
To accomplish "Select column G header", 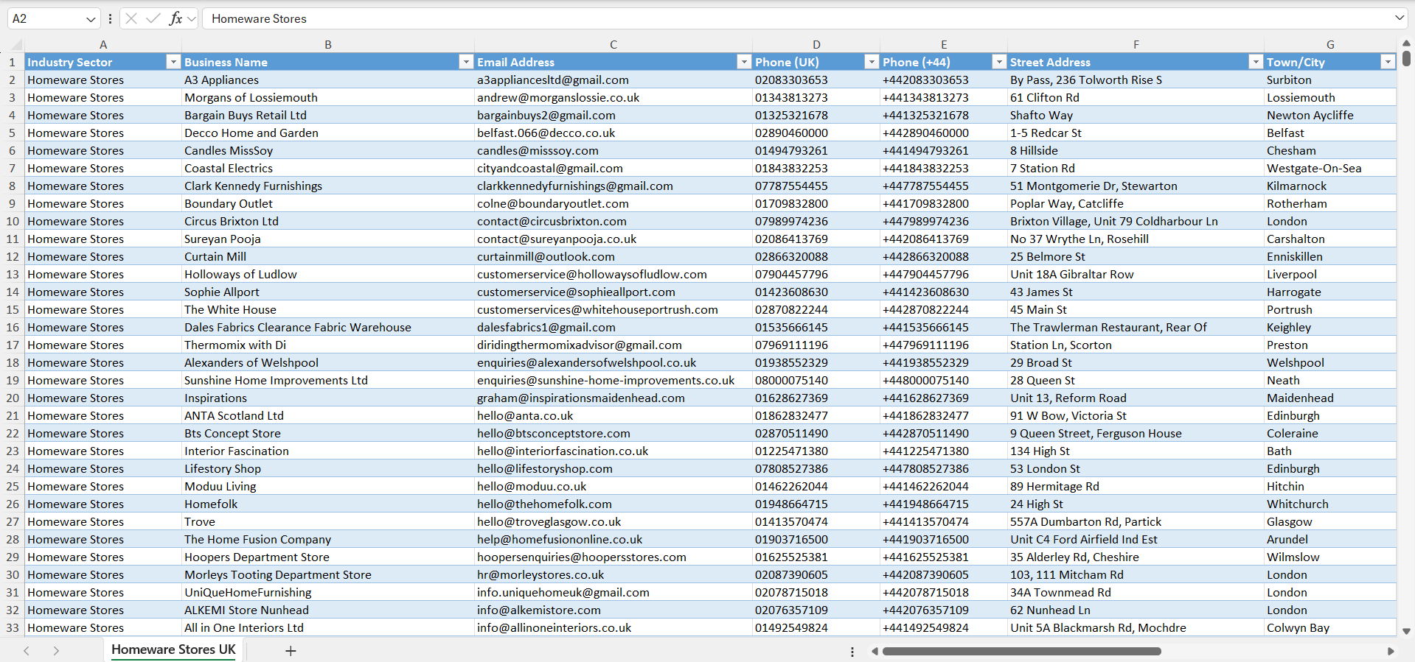I will tap(1330, 44).
